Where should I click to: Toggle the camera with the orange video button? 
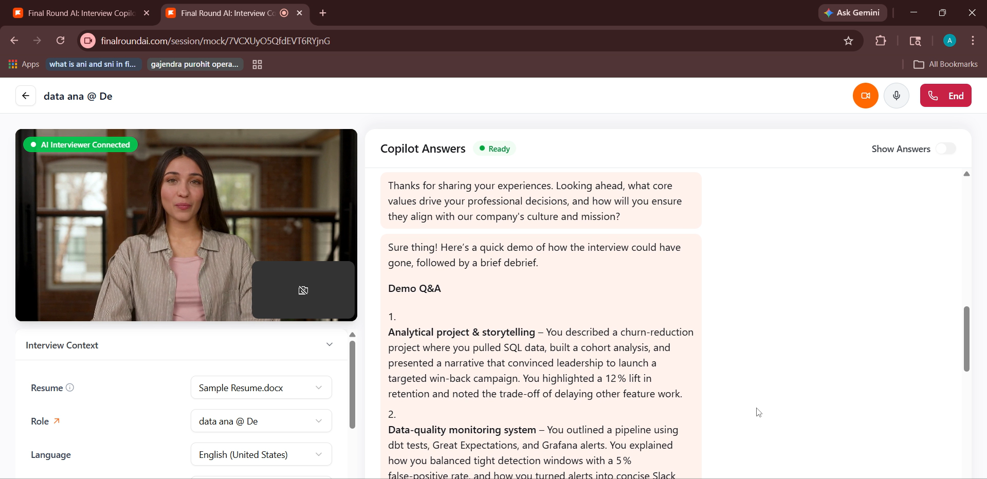point(866,96)
